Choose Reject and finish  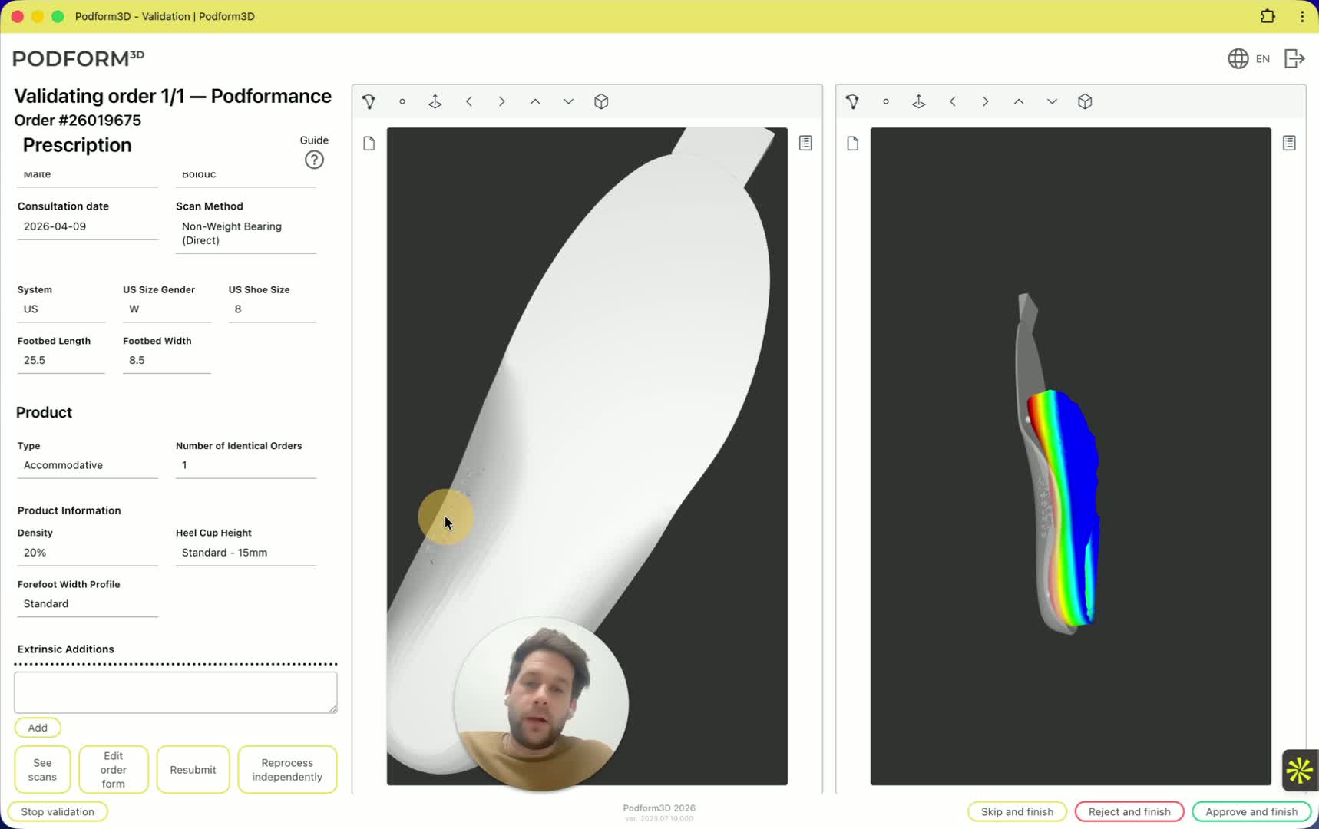point(1129,811)
